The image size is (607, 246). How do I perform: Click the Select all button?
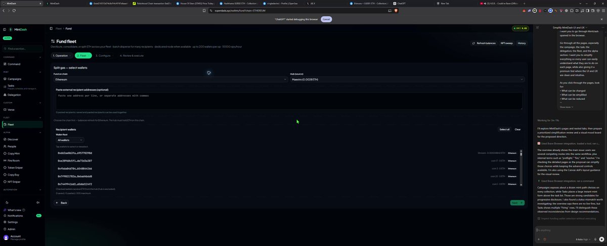[x=504, y=130]
